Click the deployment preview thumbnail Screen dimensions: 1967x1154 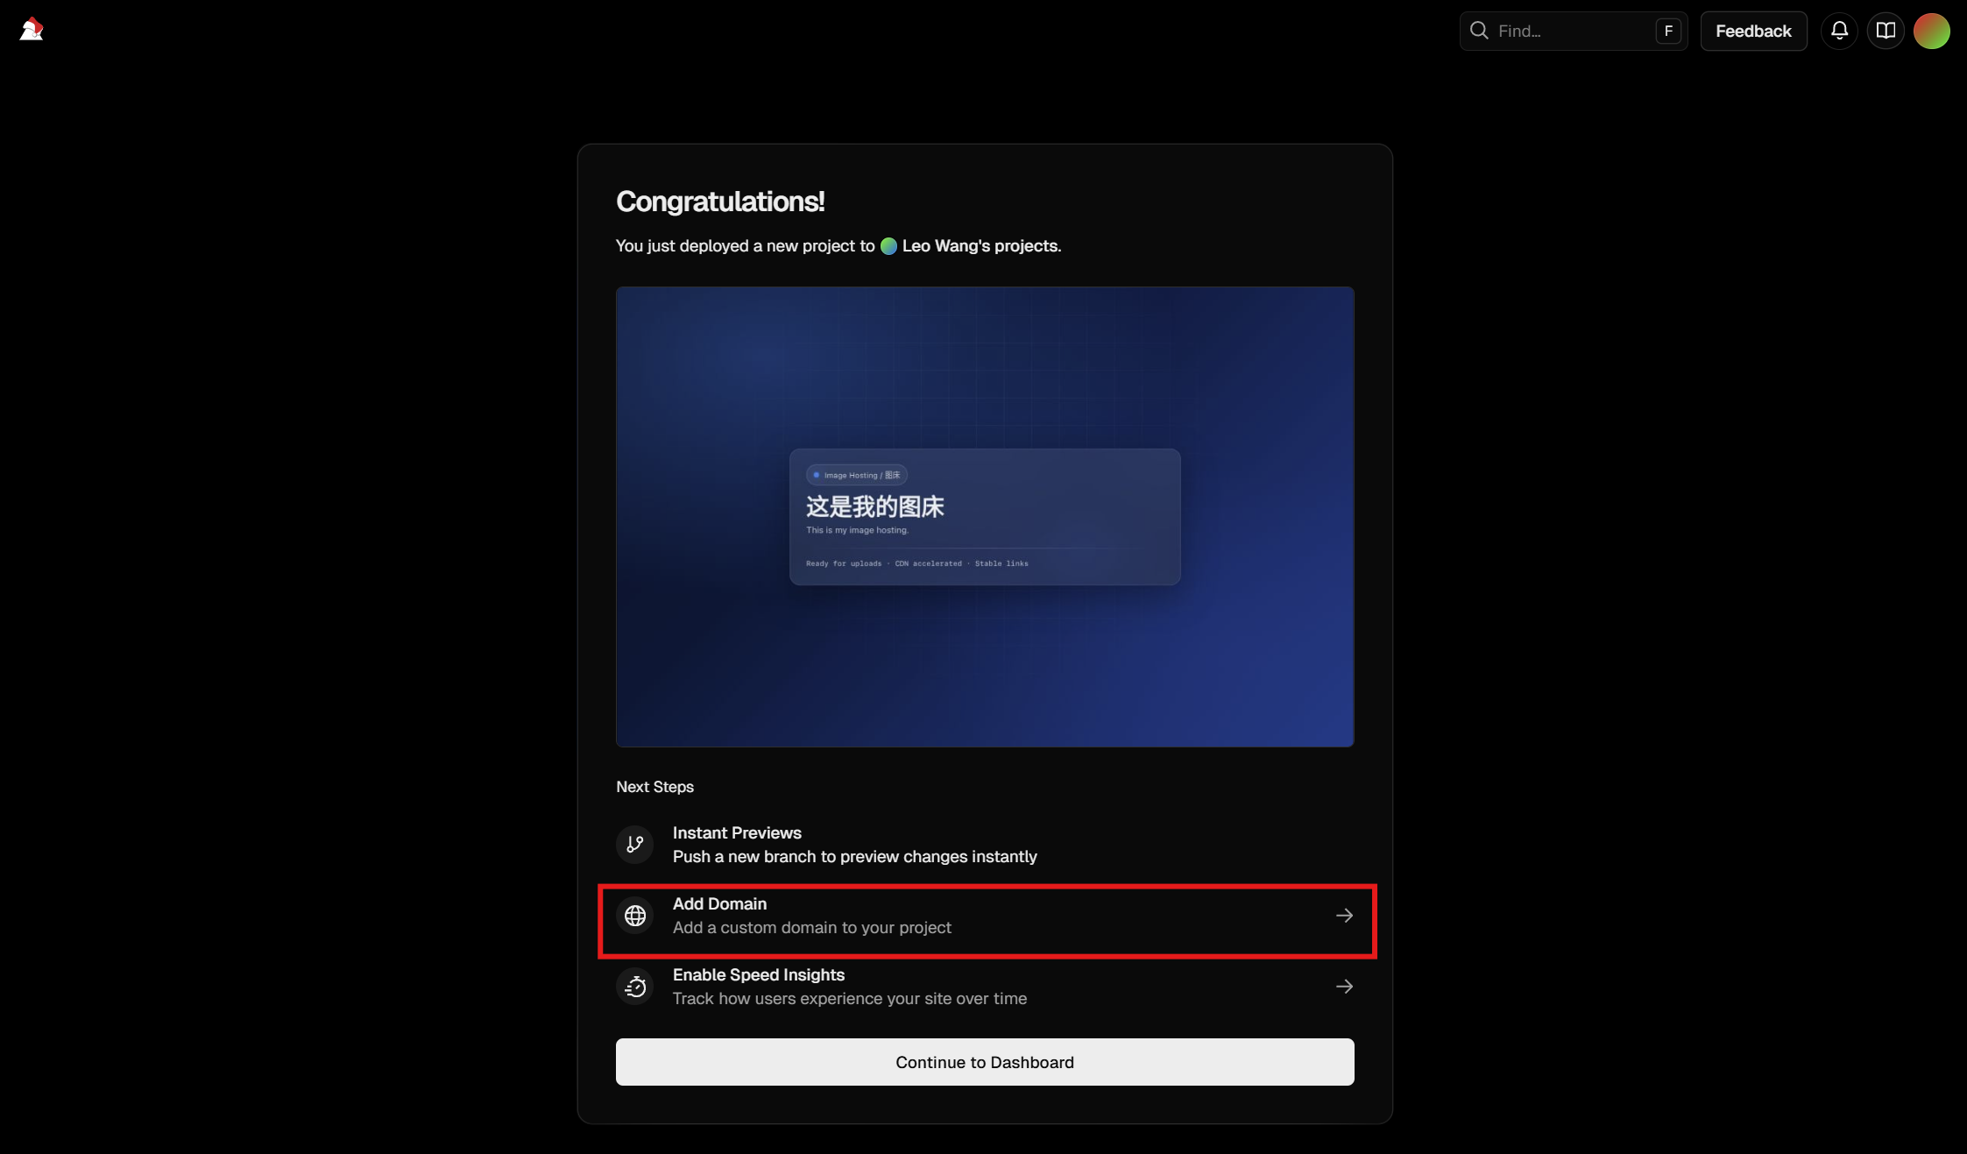tap(984, 515)
